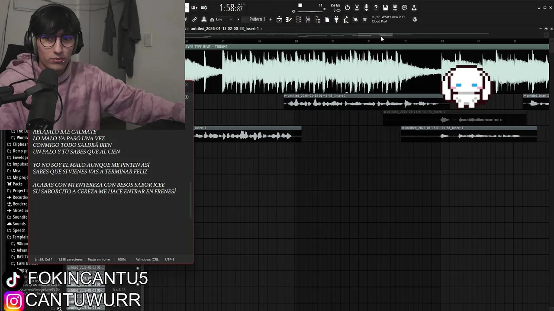Open the Playlist view icon
This screenshot has width=554, height=311.
tap(279, 19)
